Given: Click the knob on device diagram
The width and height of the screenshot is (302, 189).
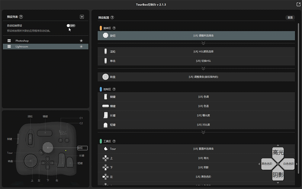Looking at the screenshot, I should (48, 147).
